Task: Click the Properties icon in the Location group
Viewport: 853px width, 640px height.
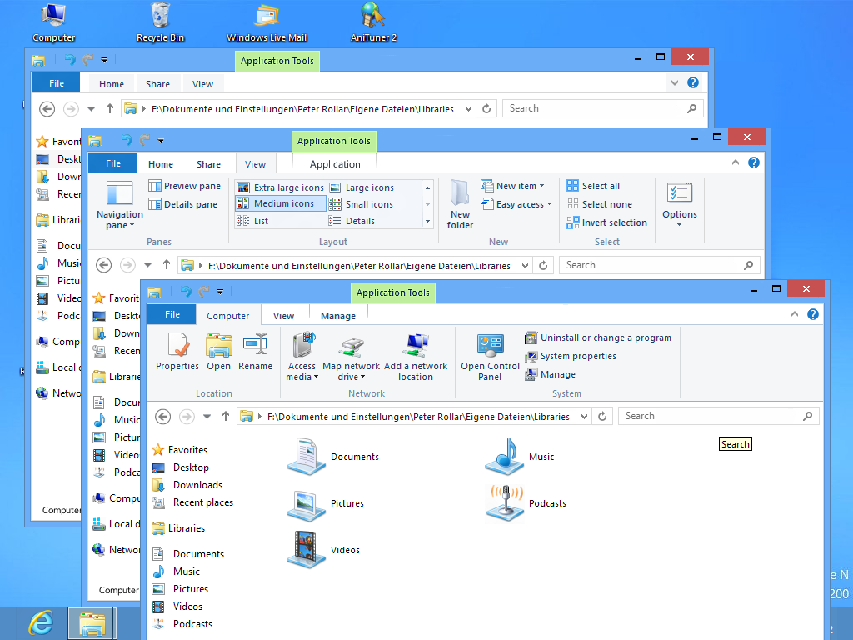Action: (177, 352)
